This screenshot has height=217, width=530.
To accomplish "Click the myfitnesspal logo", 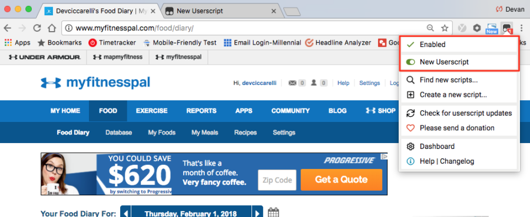I will 95,83.
